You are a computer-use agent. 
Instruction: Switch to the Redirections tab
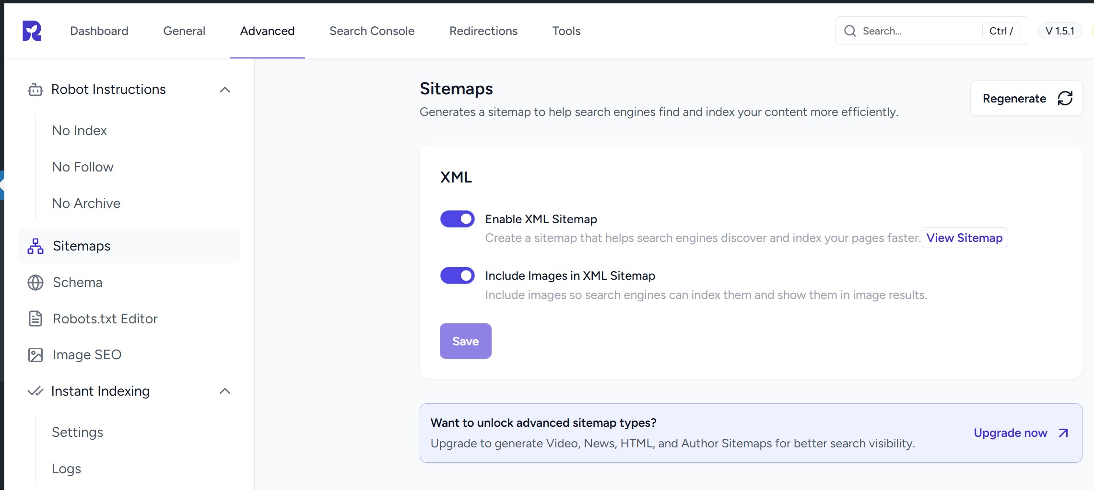483,31
